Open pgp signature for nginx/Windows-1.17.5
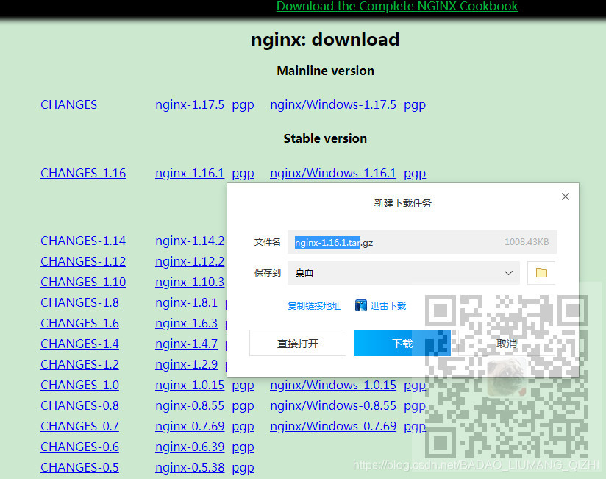This screenshot has width=606, height=479. [x=415, y=105]
